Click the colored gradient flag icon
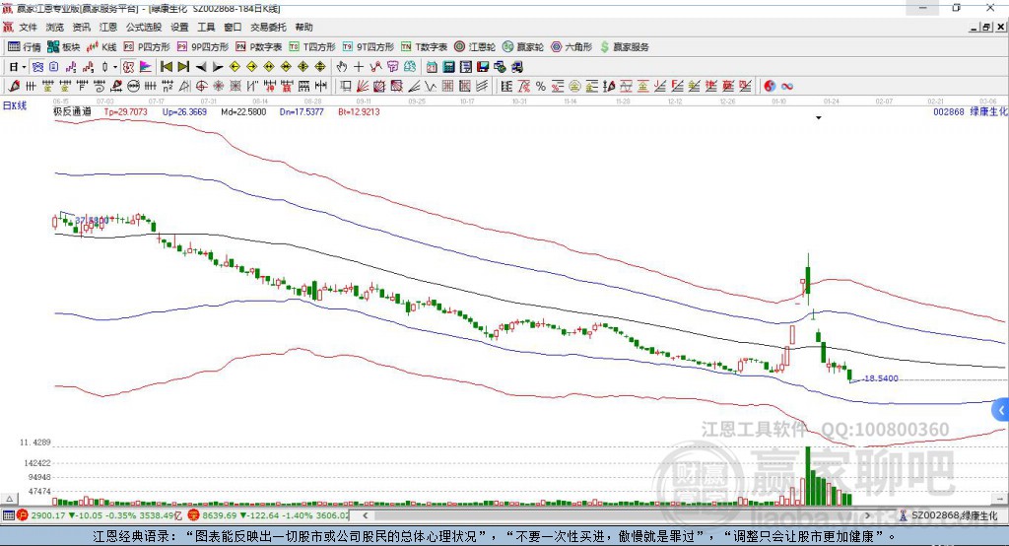 146,66
